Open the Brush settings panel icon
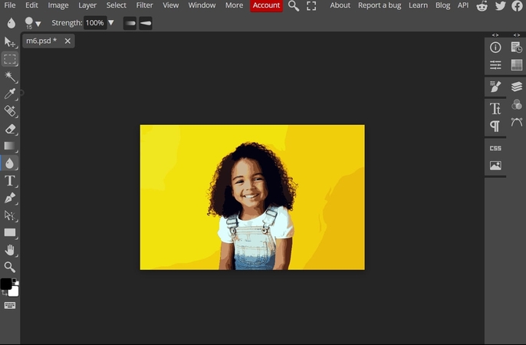The width and height of the screenshot is (526, 345). (495, 87)
